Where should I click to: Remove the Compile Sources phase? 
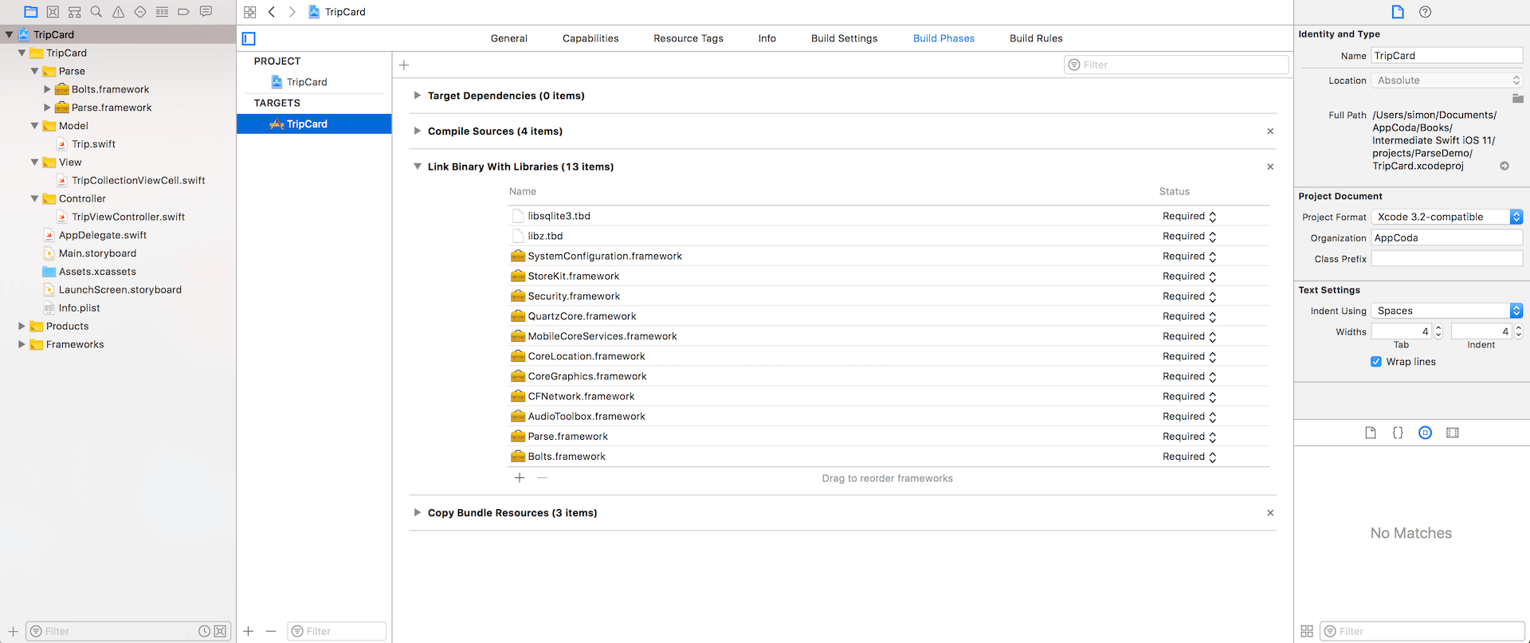[x=1270, y=131]
